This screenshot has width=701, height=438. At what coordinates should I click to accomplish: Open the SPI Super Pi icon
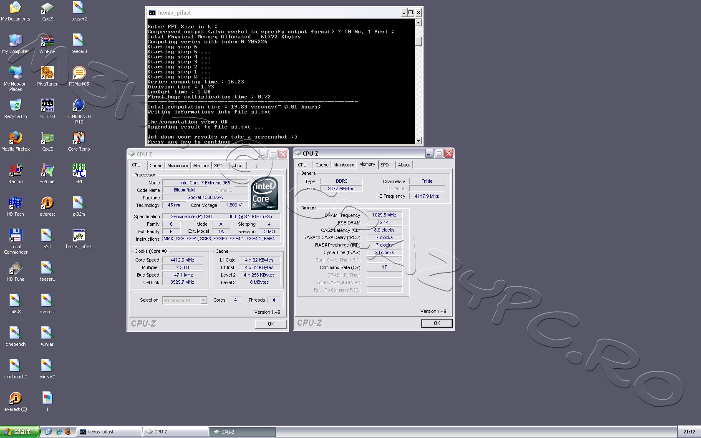click(79, 174)
